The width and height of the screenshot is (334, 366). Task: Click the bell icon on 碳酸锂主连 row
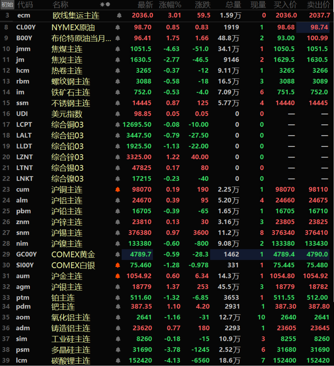[117, 360]
